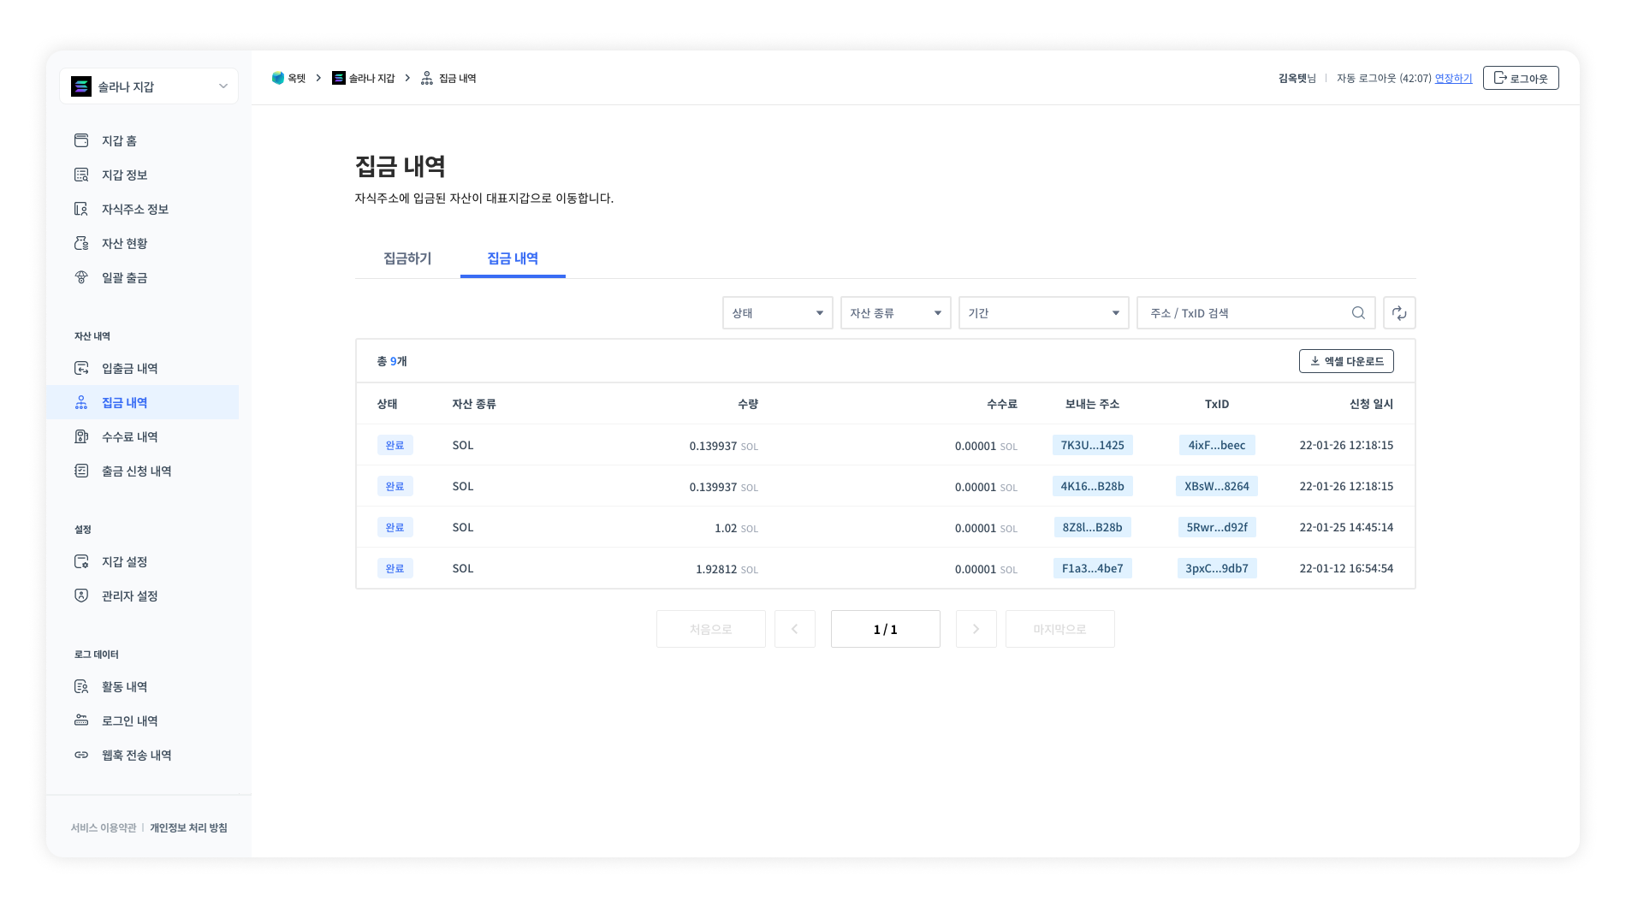Refresh the list with the reload icon
The height and width of the screenshot is (907, 1626).
coord(1399,313)
